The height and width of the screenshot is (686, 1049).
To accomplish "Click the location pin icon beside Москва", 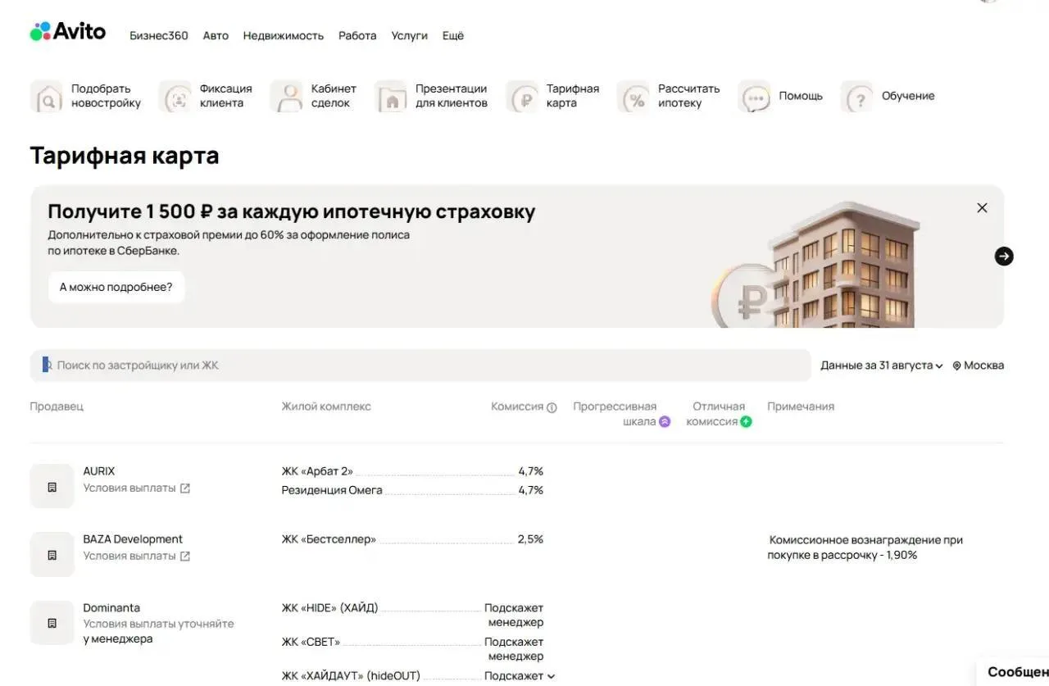I will [x=956, y=366].
